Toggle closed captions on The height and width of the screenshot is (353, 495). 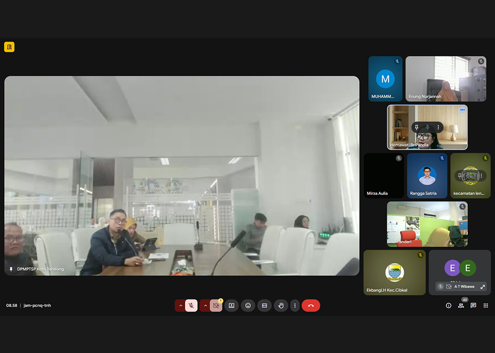pyautogui.click(x=264, y=305)
